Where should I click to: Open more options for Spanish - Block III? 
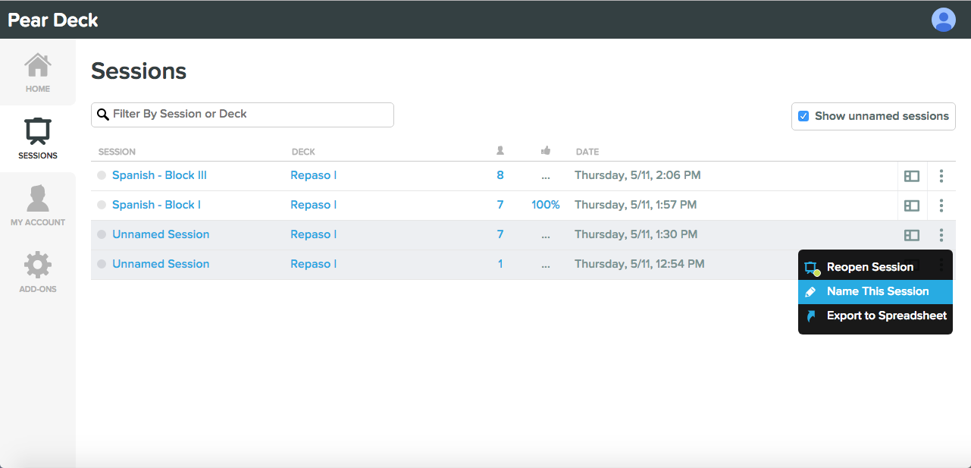941,176
